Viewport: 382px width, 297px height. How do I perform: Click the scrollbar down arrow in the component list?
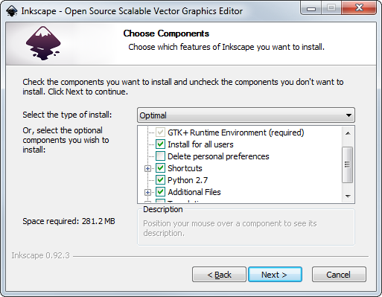click(348, 196)
